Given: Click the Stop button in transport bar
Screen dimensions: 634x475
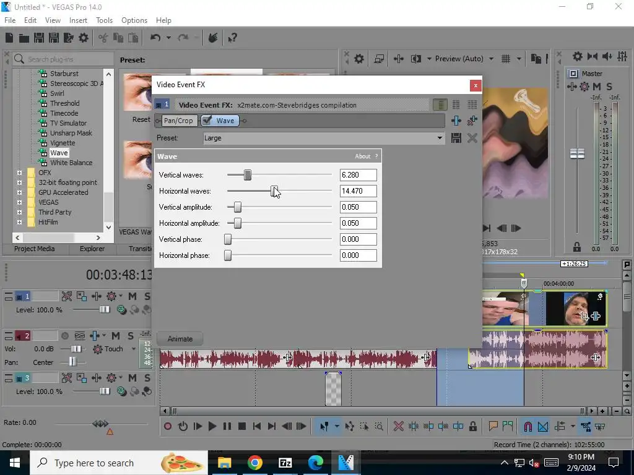Looking at the screenshot, I should (x=242, y=426).
